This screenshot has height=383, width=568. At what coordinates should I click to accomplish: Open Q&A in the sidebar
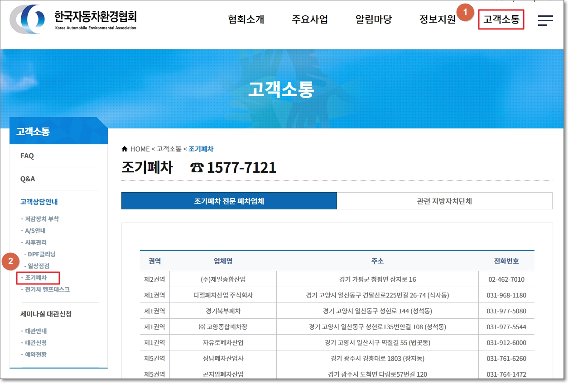coord(28,179)
